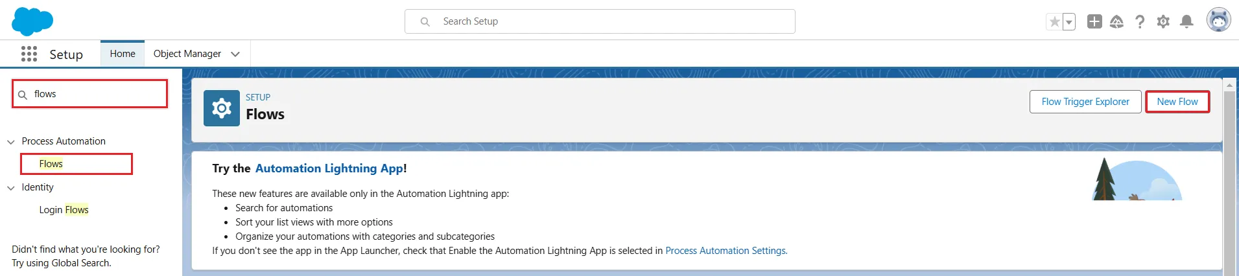Open the setup gear menu icon

point(1163,22)
